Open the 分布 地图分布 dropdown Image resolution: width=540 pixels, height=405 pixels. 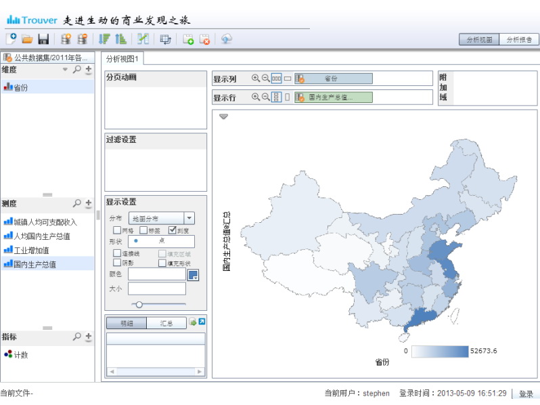tap(162, 218)
